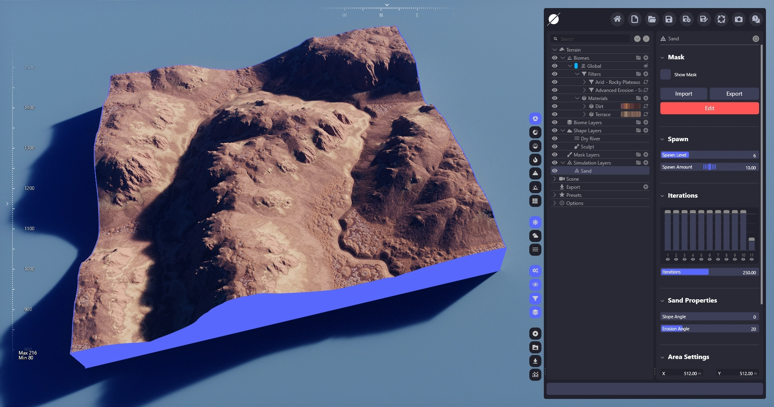
Task: Click the grid icon in the viewport toolbar
Action: point(535,201)
